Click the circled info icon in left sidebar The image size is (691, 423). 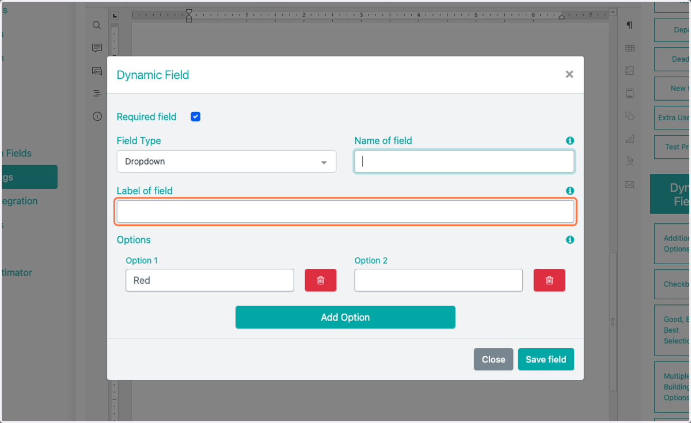(97, 116)
